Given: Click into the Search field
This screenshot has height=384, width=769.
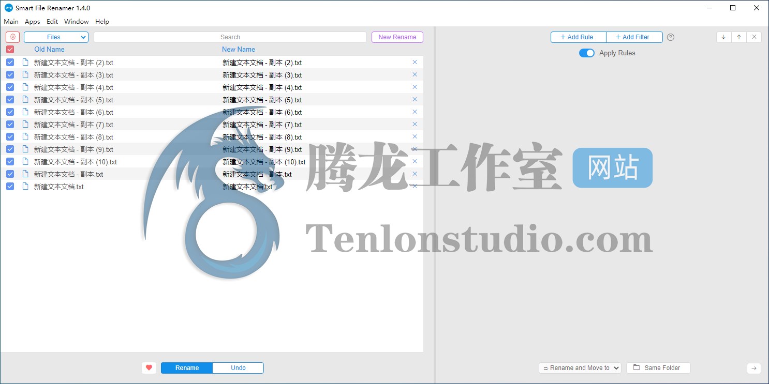Looking at the screenshot, I should (230, 37).
